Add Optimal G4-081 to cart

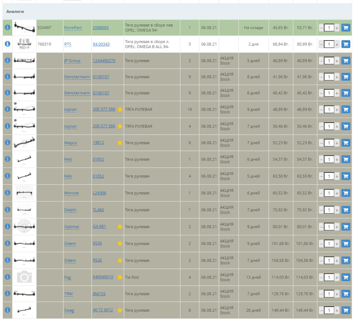pyautogui.click(x=346, y=227)
